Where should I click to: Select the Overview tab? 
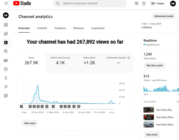(x=24, y=28)
